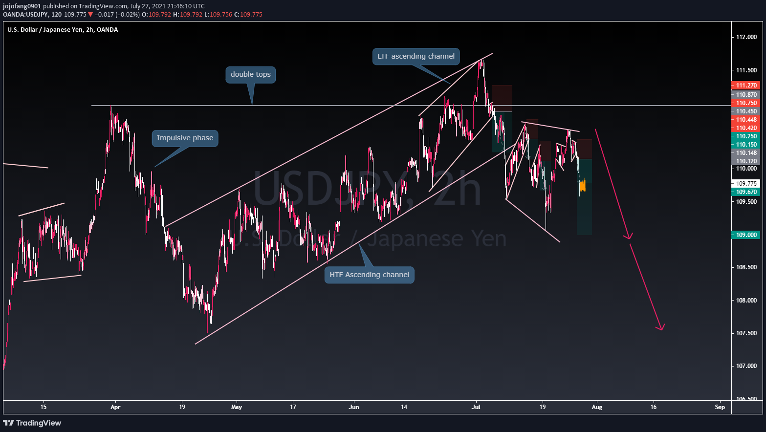Click the 'Apr' date on time axis
Viewport: 766px width, 432px height.
coord(115,407)
